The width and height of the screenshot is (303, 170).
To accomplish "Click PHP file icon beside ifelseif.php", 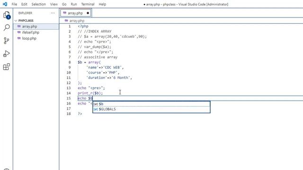I will [19, 32].
